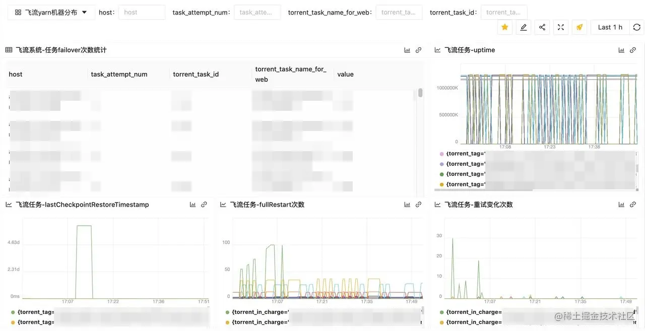
Task: Click the 飞流系统-任务failover次数统计 panel title
Action: (61, 50)
